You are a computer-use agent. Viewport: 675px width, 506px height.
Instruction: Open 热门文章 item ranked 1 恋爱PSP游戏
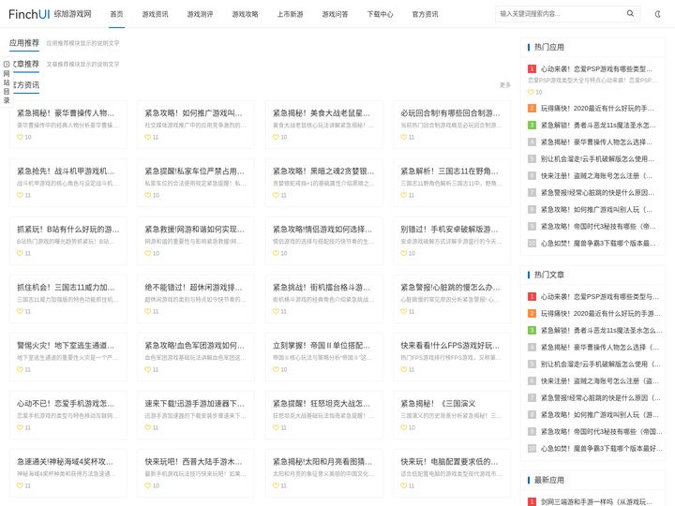coord(600,297)
